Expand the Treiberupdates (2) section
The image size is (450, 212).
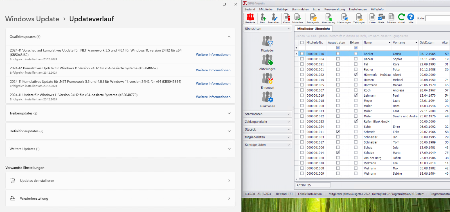coord(229,113)
